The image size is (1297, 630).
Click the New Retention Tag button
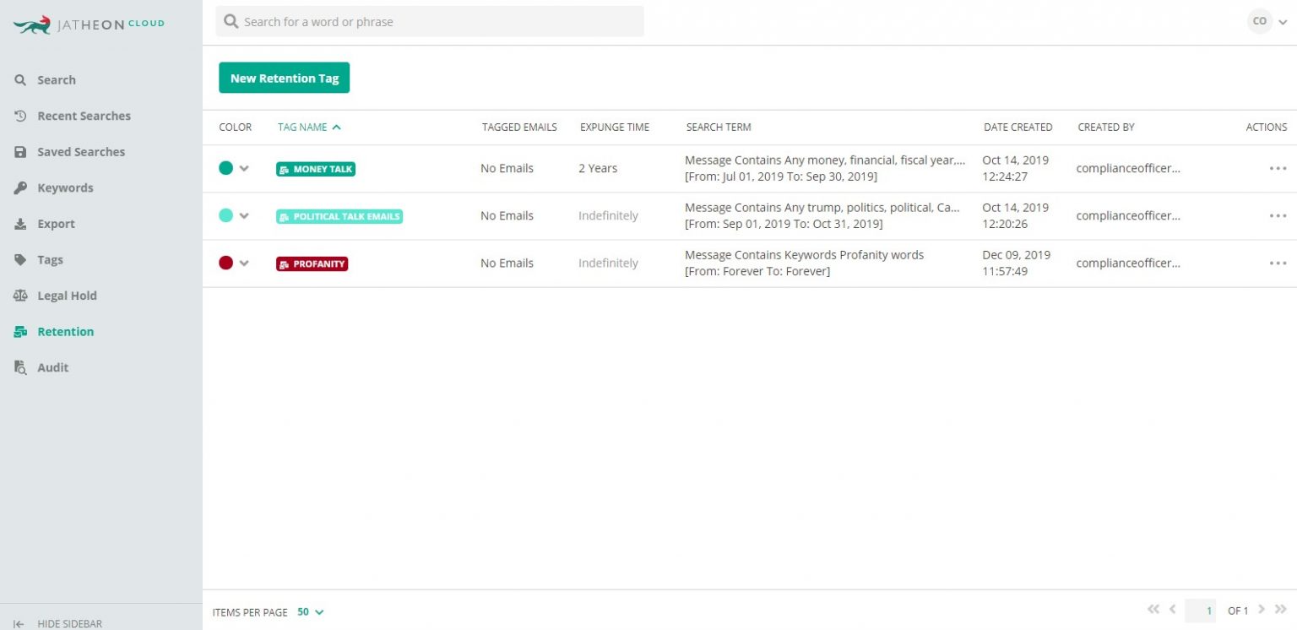point(284,77)
